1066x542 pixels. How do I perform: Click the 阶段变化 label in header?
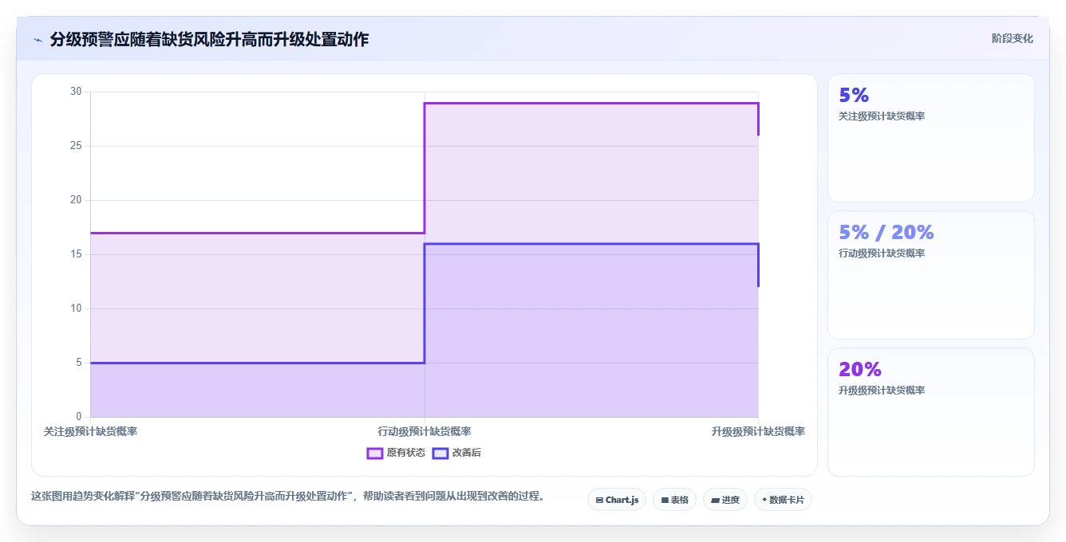(1012, 38)
